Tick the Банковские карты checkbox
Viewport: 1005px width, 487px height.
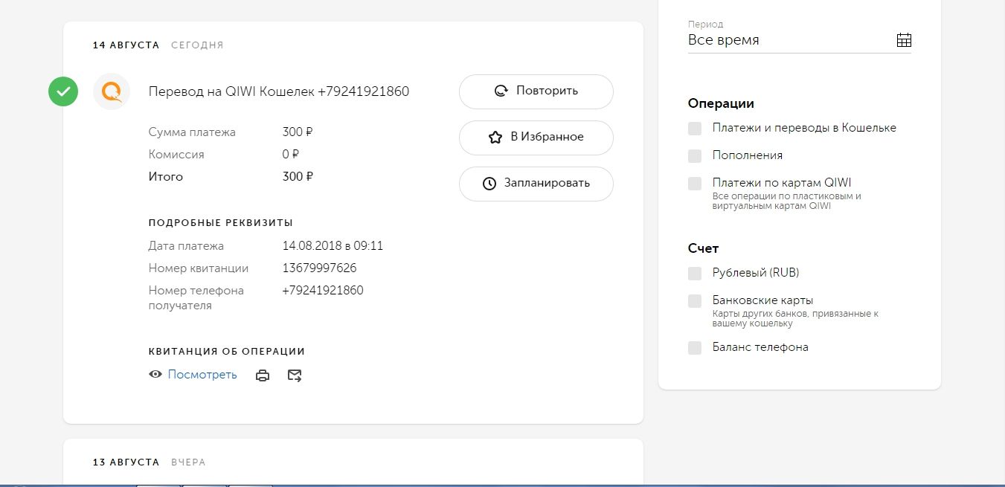(x=695, y=301)
